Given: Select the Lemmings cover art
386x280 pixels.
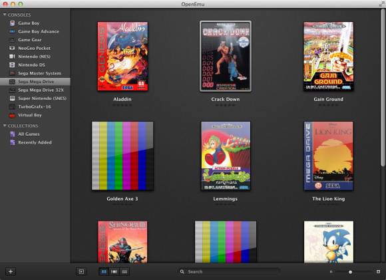Looking at the screenshot, I should pos(226,156).
